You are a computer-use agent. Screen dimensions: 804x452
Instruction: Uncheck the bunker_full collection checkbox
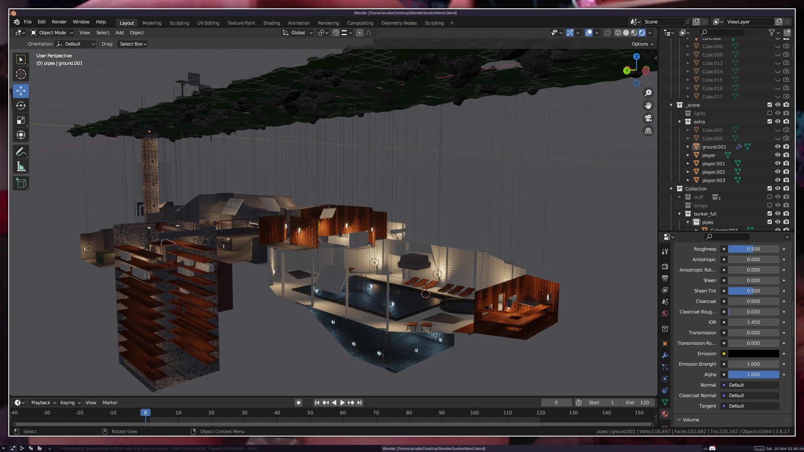pyautogui.click(x=770, y=214)
